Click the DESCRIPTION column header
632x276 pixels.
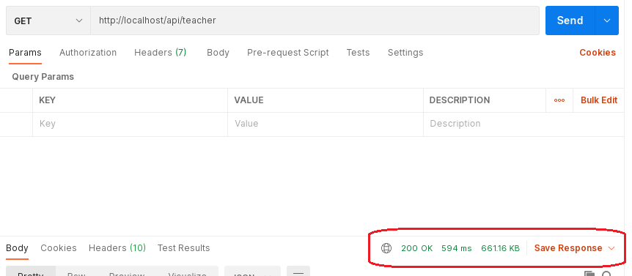pos(460,100)
